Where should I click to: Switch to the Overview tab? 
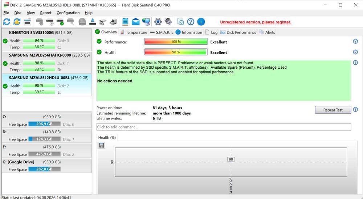point(106,32)
